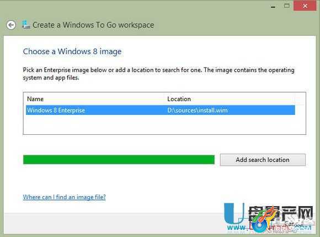Viewport: 320px width, 237px height.
Task: Go back using the round arrow button
Action: tap(11, 25)
